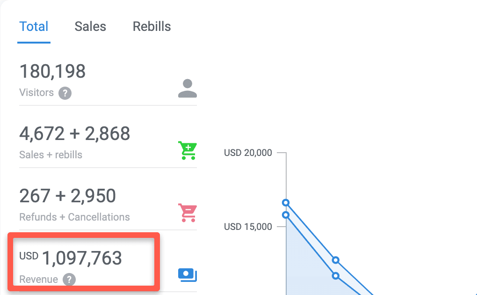Select the topmost chart data point
The width and height of the screenshot is (477, 295).
point(286,203)
